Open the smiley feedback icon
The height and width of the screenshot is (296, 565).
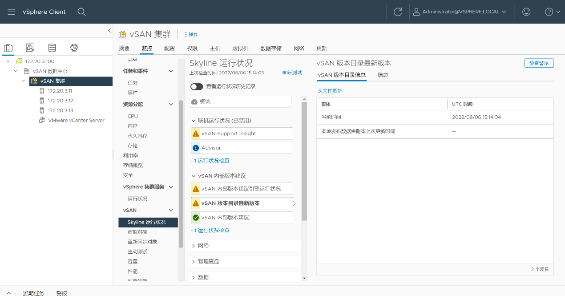(526, 12)
